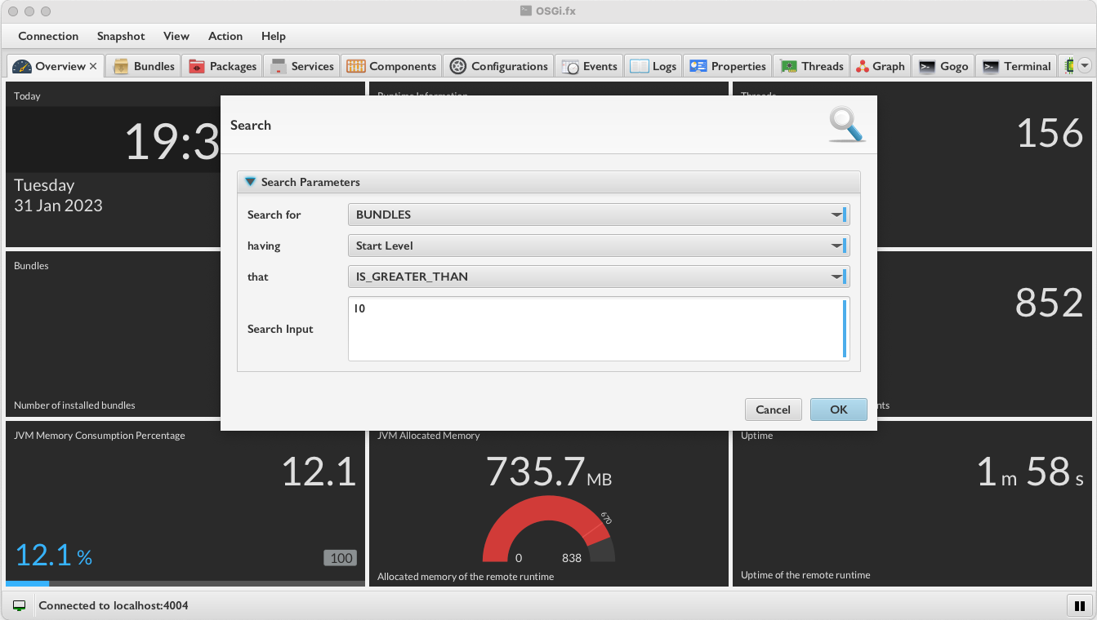Image resolution: width=1097 pixels, height=620 pixels.
Task: Cancel the Search dialog
Action: pos(773,410)
